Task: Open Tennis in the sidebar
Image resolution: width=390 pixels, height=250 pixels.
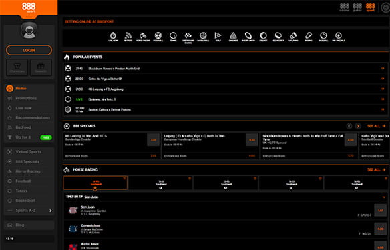Action: 29,191
